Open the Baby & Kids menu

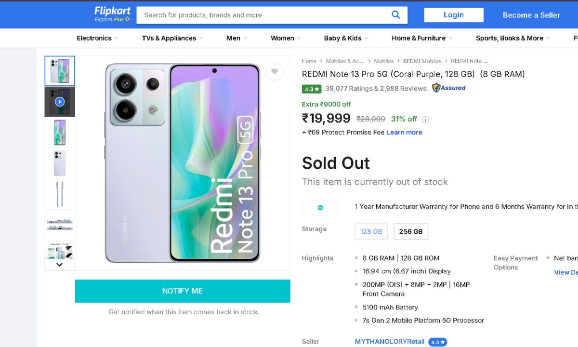click(346, 38)
